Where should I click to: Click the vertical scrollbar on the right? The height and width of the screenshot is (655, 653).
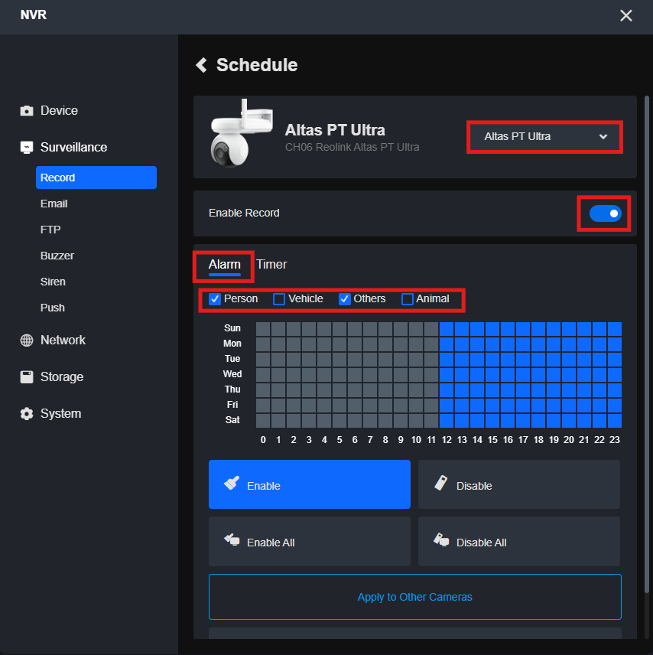(647, 344)
